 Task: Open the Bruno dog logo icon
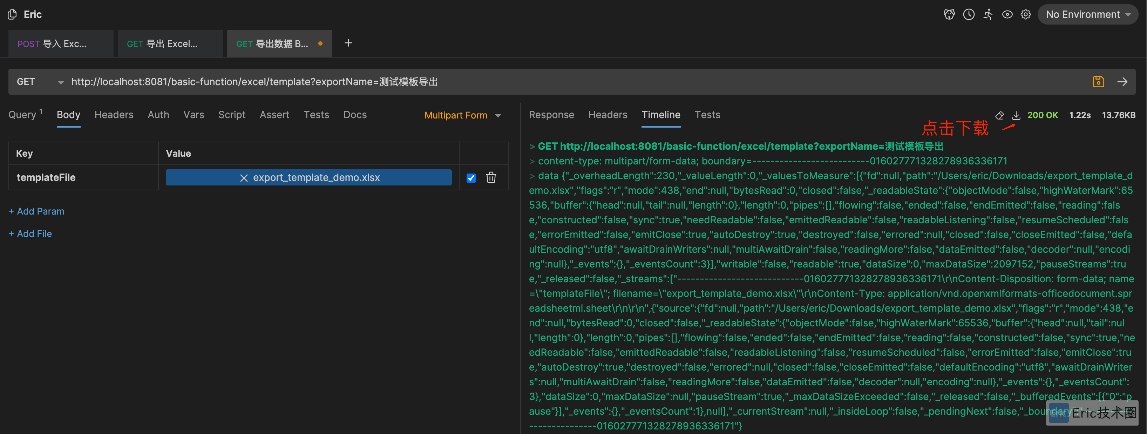[x=949, y=15]
